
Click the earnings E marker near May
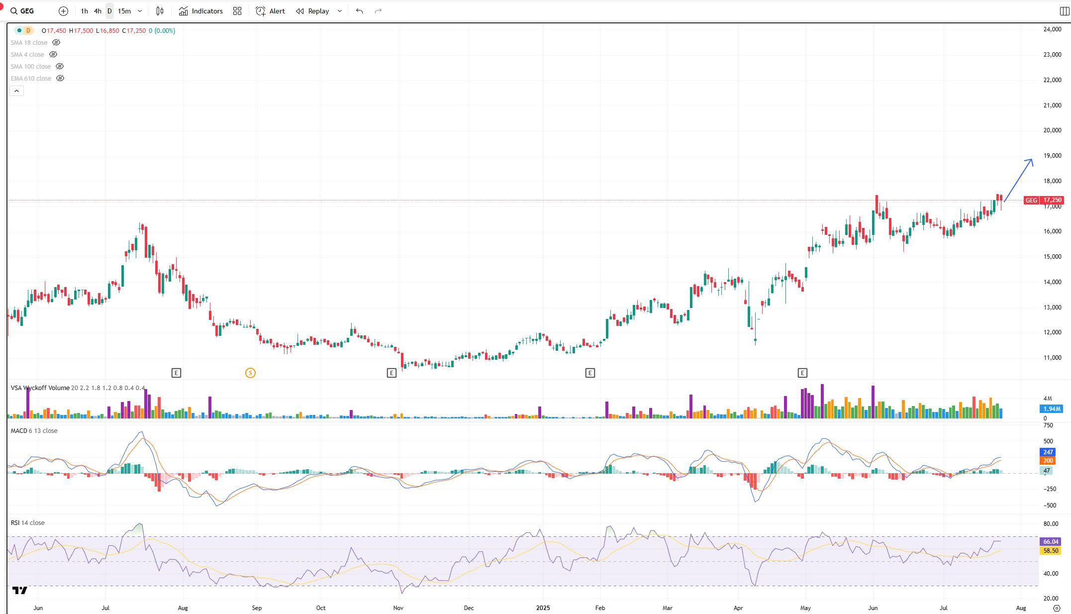802,373
